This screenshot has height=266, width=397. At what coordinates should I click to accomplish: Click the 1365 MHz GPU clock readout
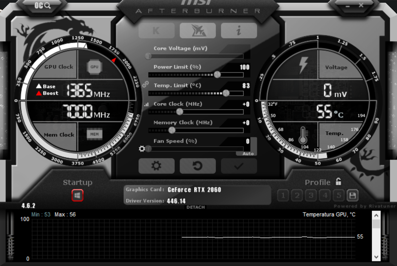[88, 91]
